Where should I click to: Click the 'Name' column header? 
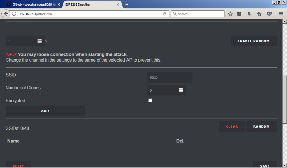13,141
